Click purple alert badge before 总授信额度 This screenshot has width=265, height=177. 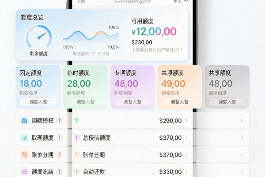(77, 138)
